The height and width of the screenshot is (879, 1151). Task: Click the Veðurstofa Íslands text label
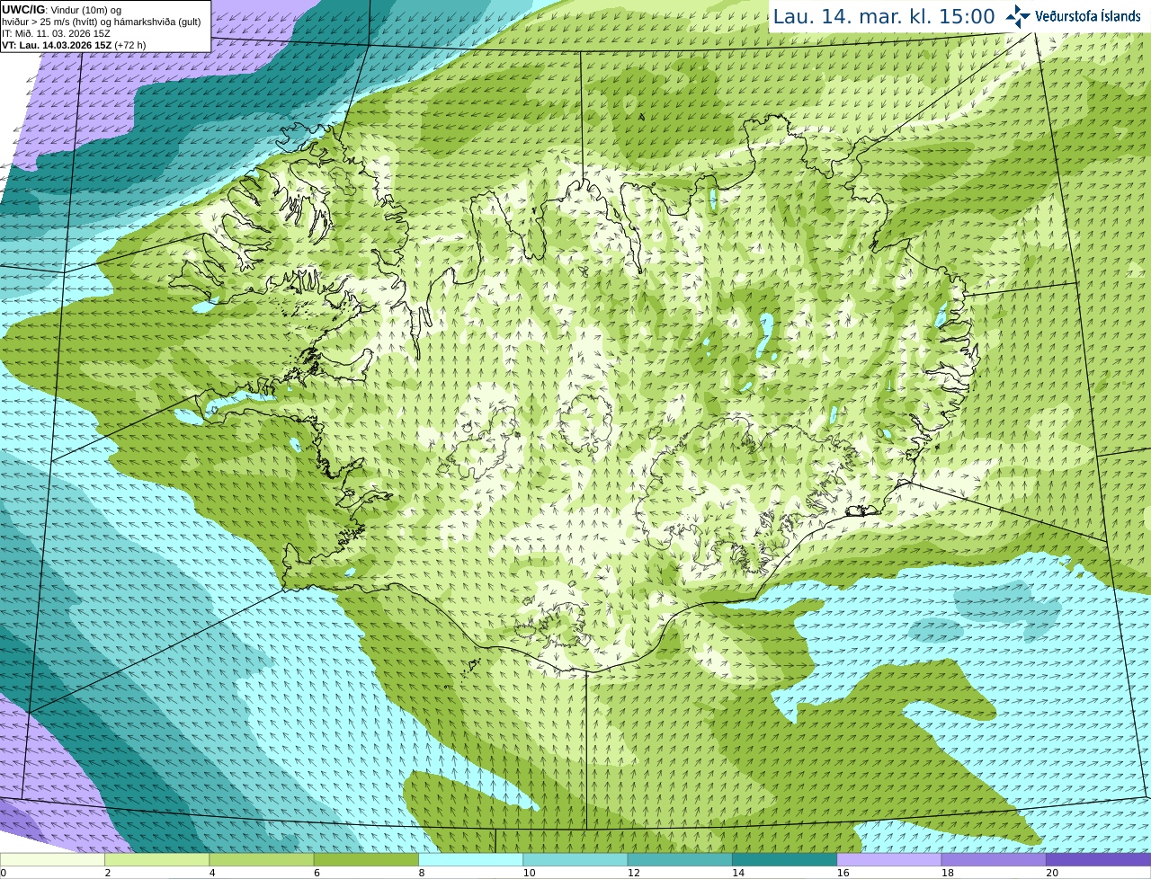click(1087, 16)
